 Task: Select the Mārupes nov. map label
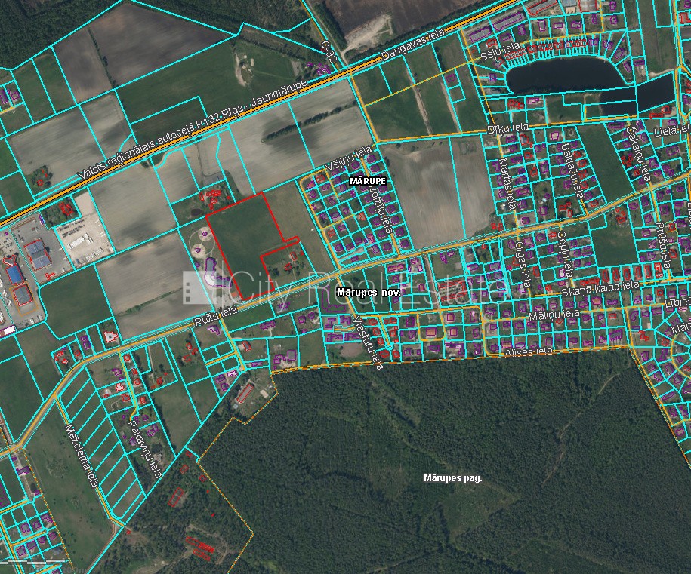pos(368,291)
